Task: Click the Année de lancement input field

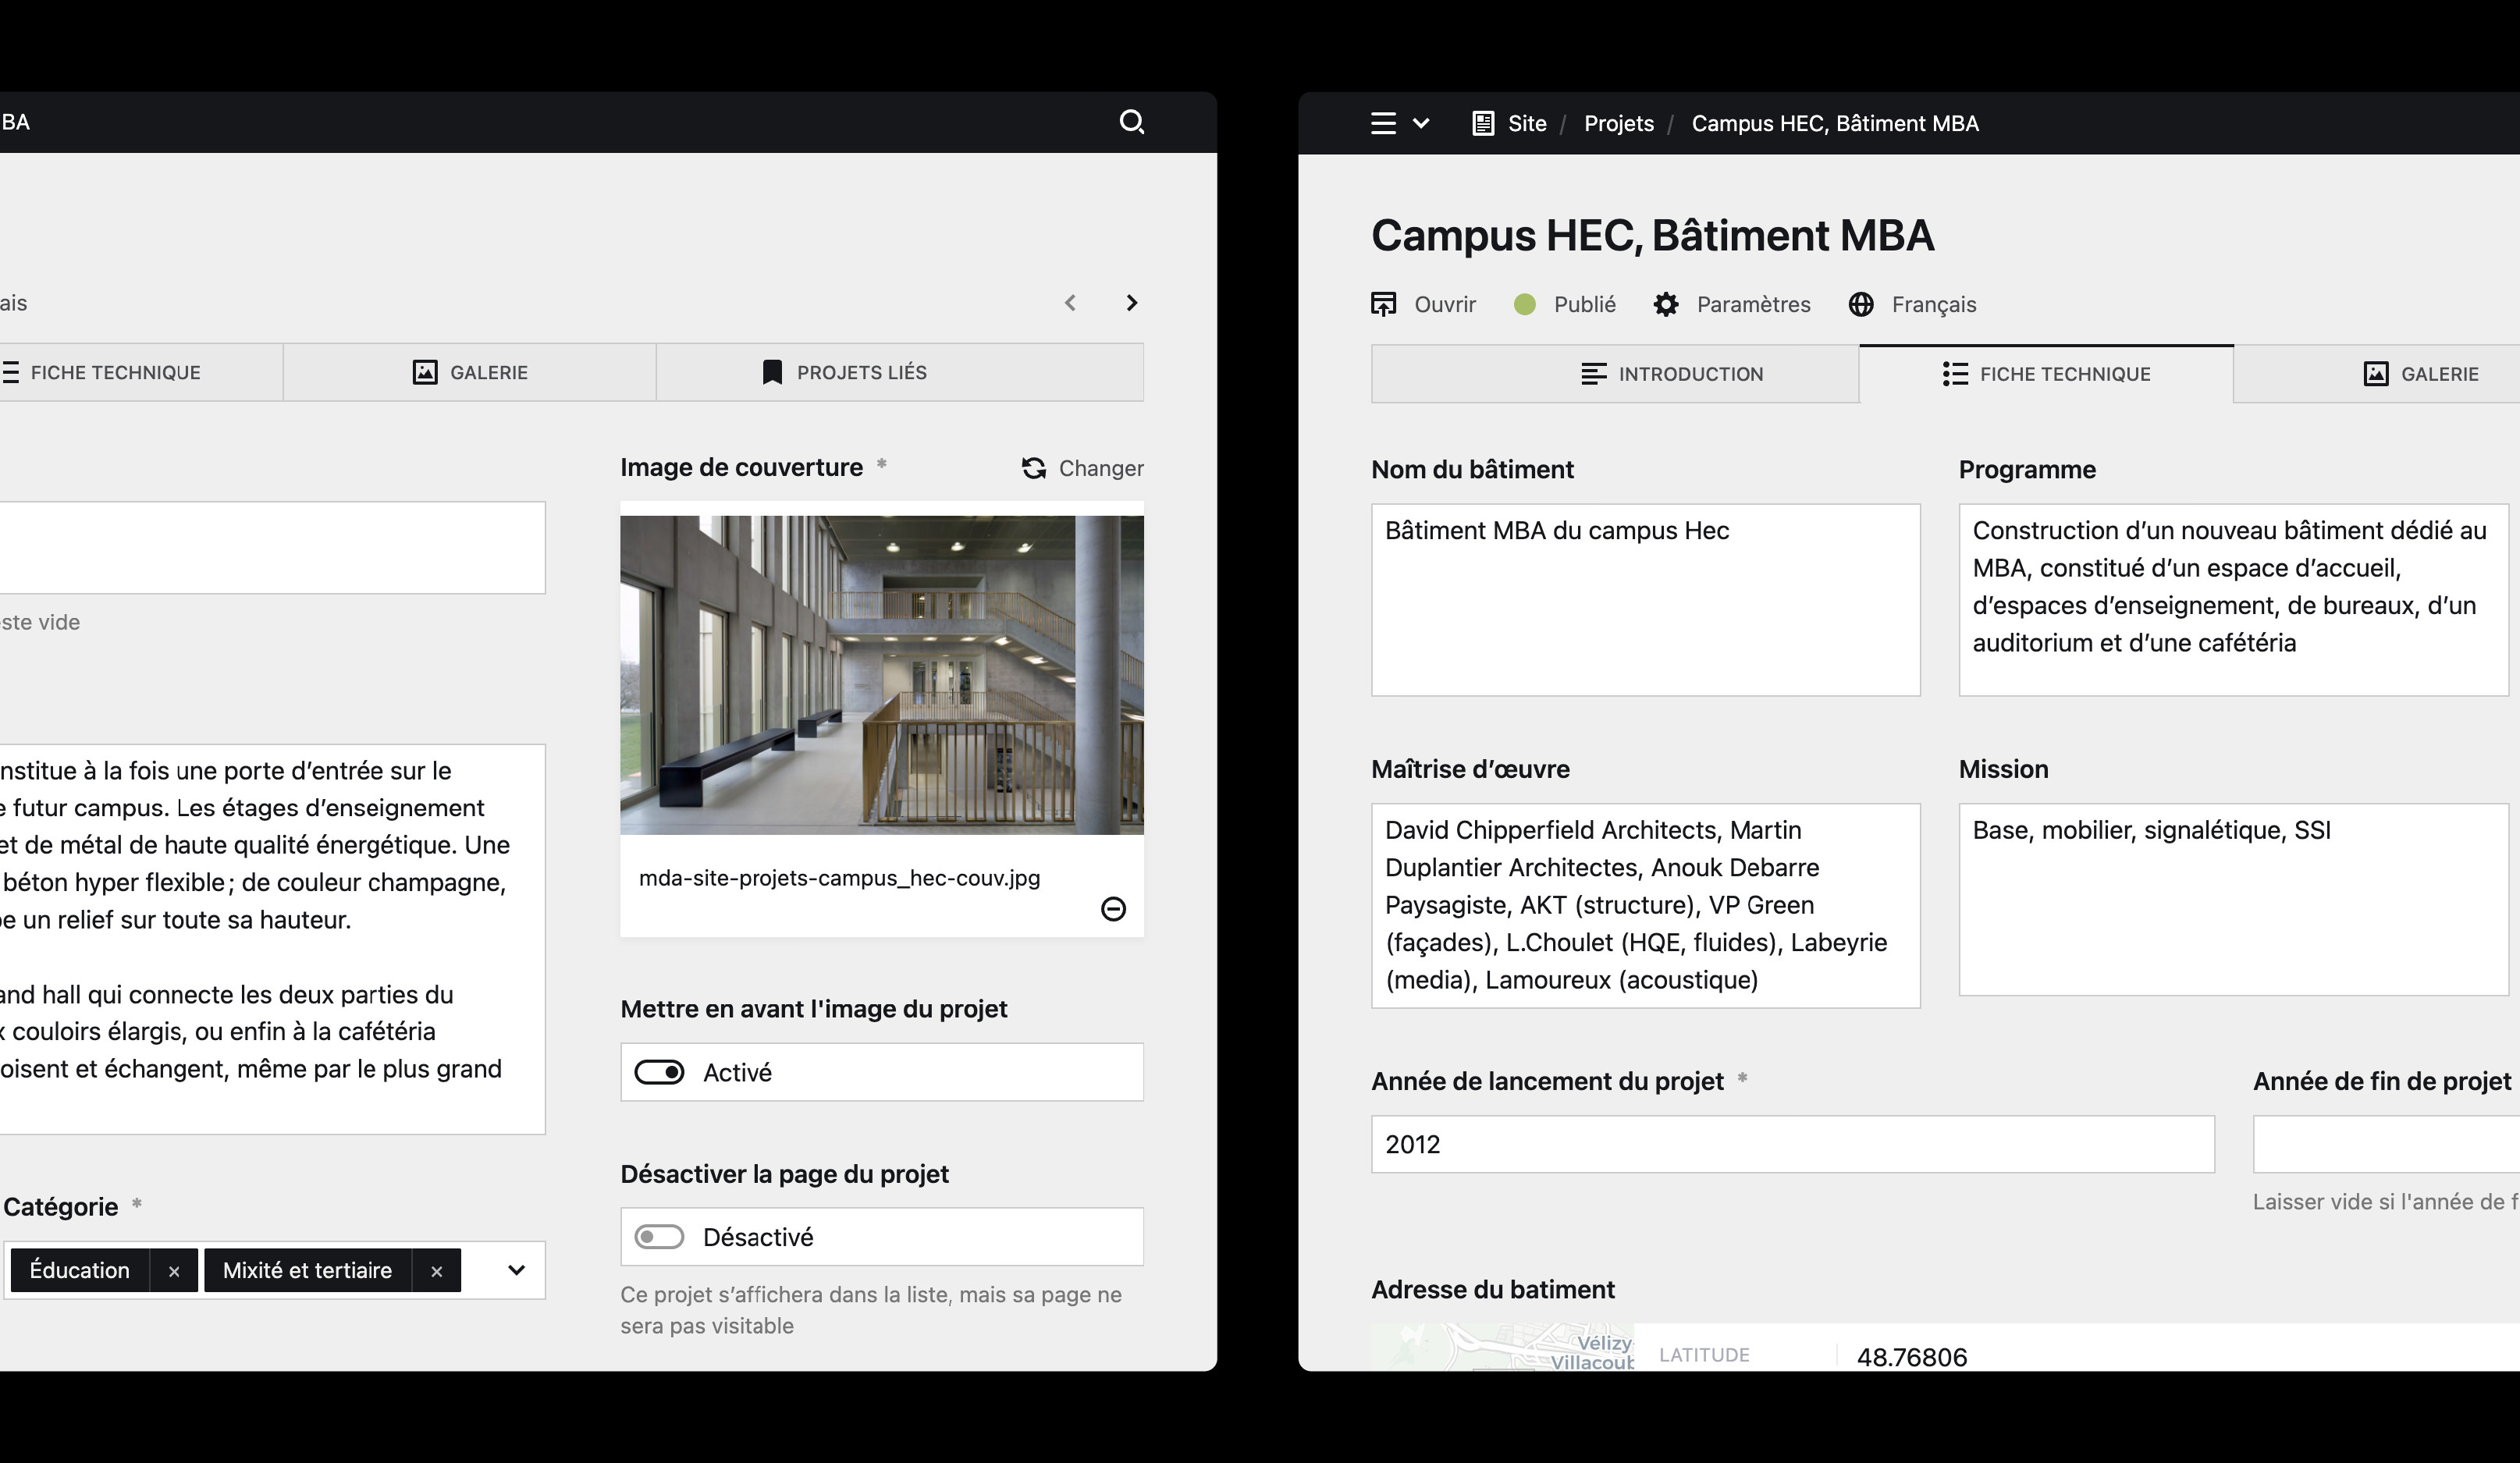Action: point(1791,1144)
